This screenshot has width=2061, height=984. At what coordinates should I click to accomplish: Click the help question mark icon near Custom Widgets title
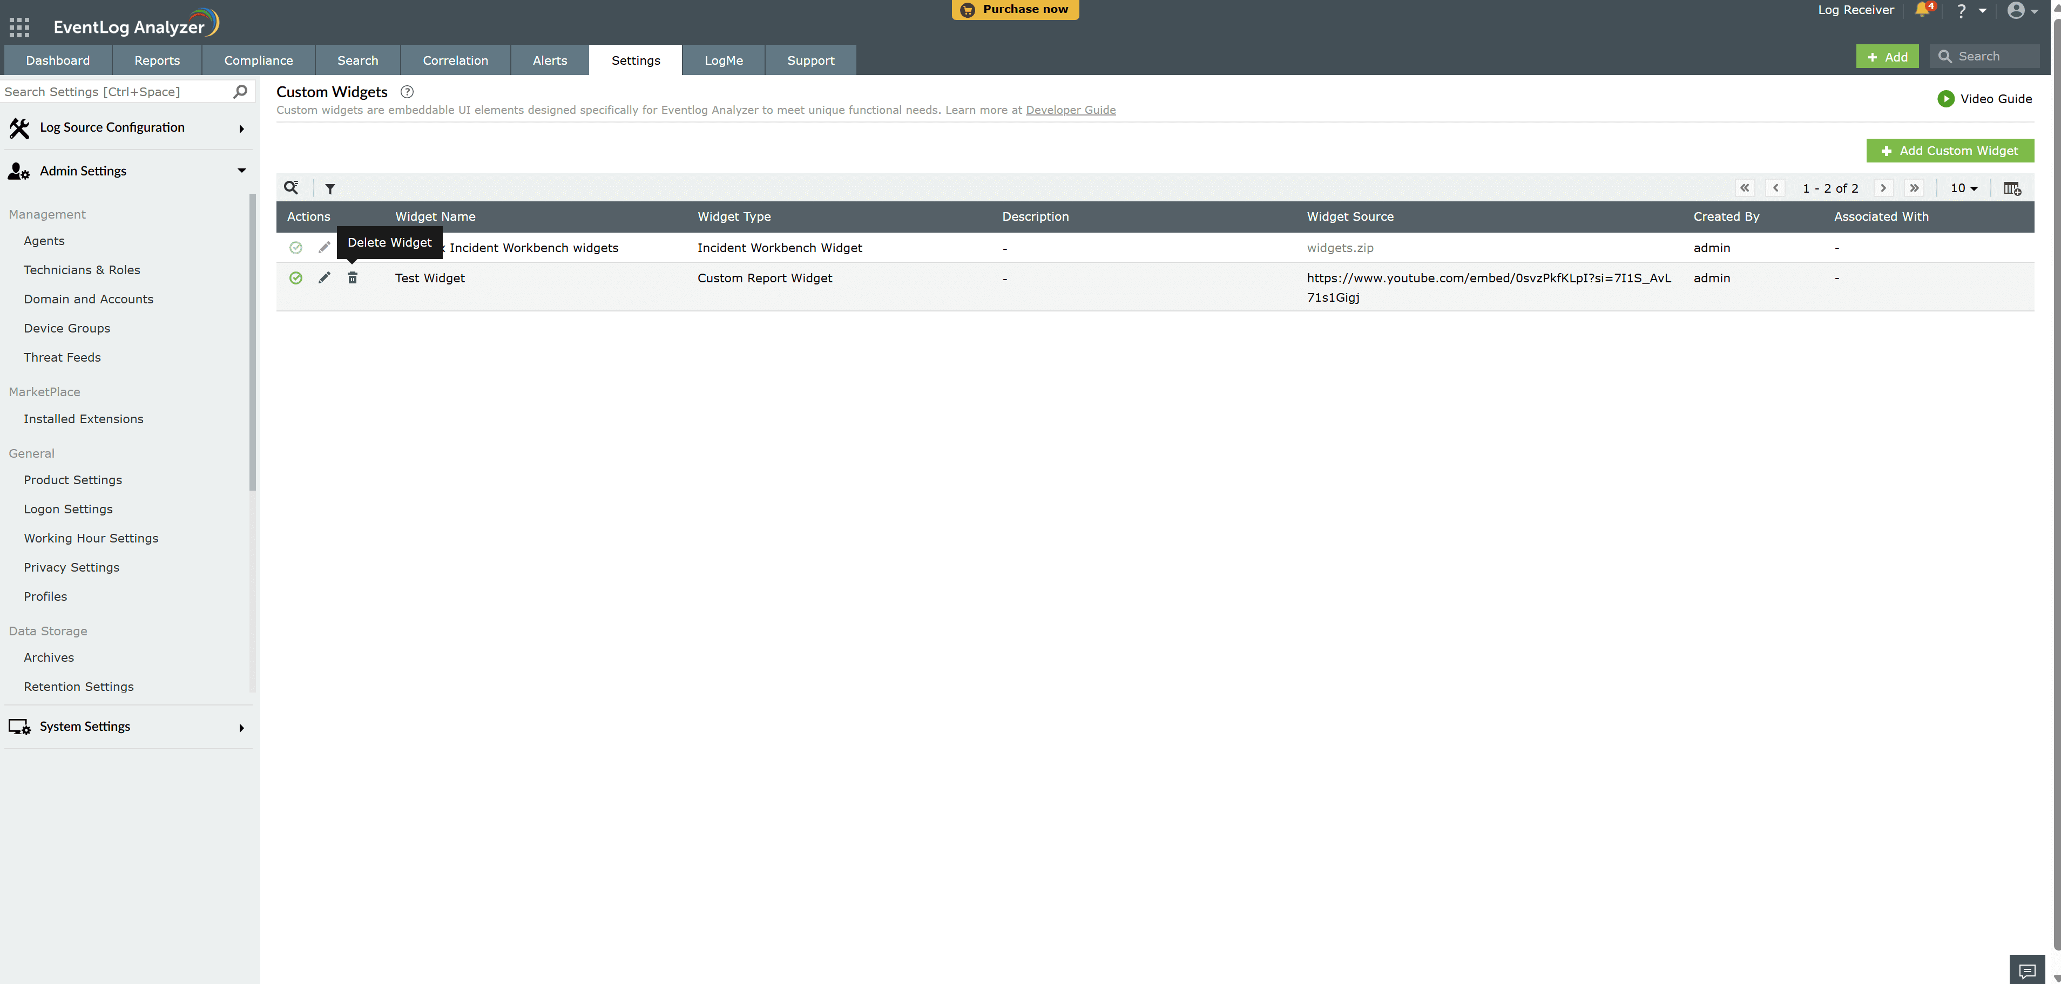[x=407, y=92]
